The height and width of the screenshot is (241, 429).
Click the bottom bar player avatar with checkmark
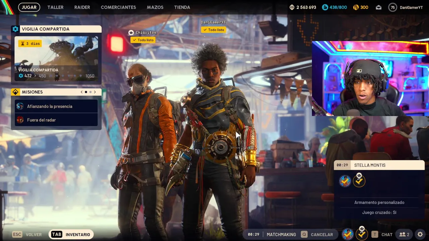point(348,234)
